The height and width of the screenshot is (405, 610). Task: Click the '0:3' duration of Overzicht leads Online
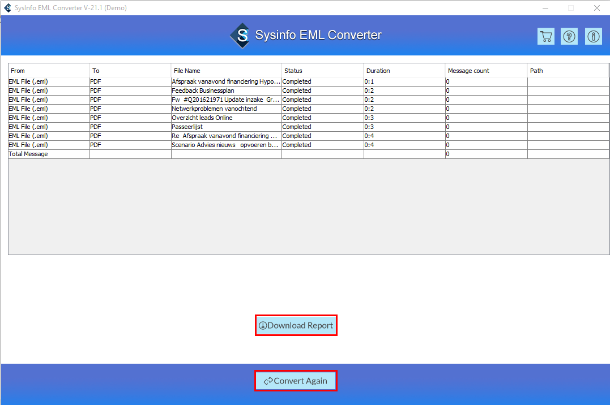tap(404, 118)
